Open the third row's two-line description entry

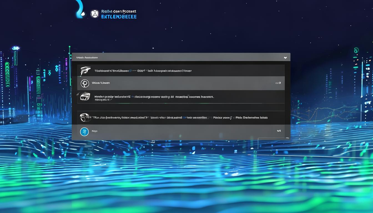pos(154,98)
